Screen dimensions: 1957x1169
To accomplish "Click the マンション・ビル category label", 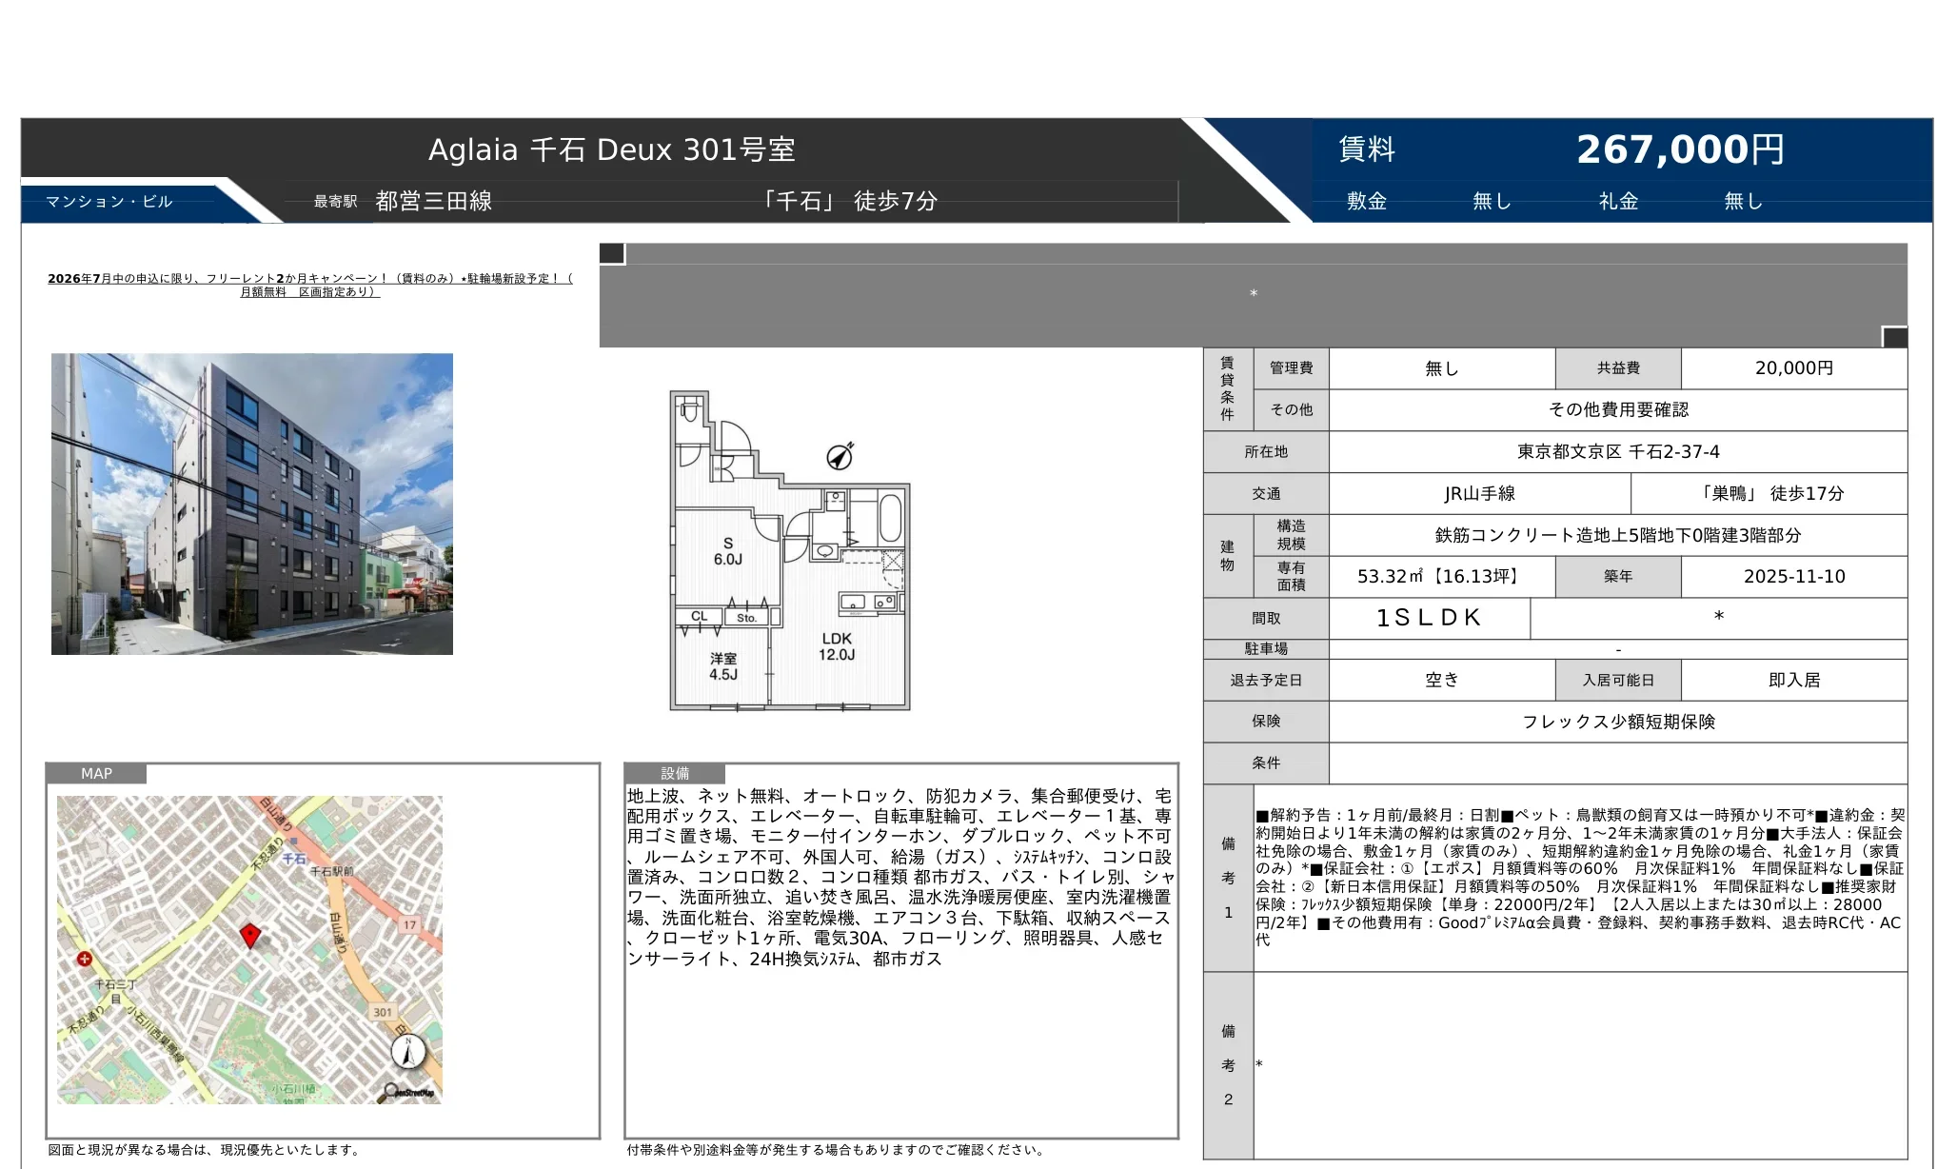I will (109, 201).
